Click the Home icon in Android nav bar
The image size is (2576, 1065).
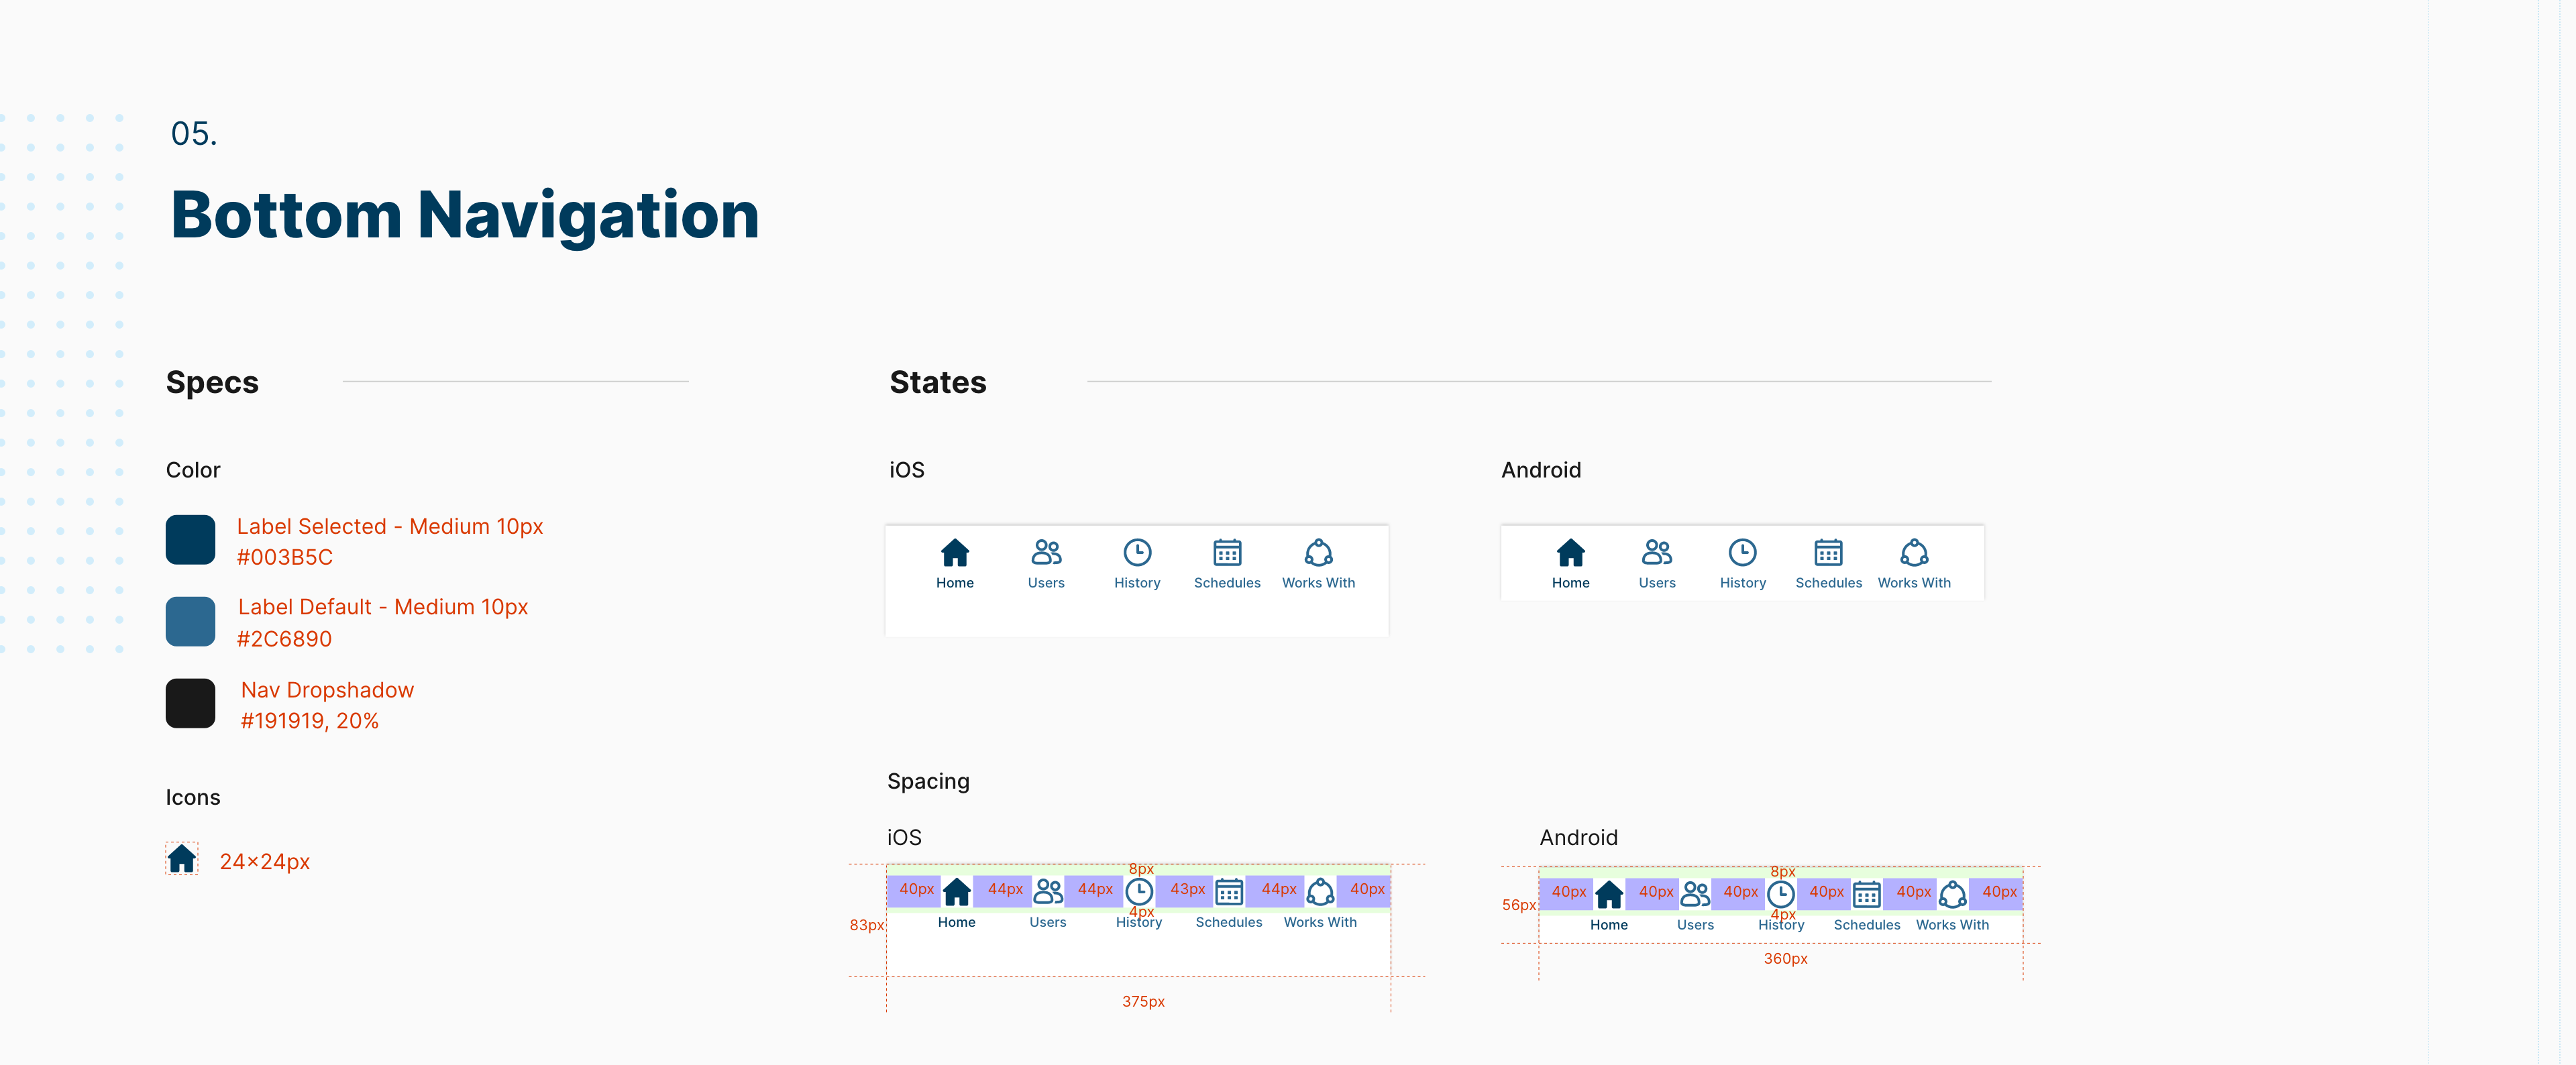coord(1570,552)
